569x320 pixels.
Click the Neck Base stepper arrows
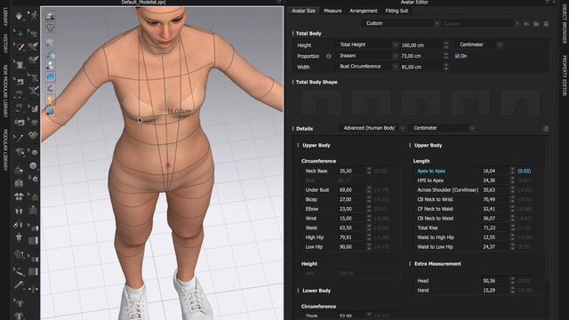point(369,171)
